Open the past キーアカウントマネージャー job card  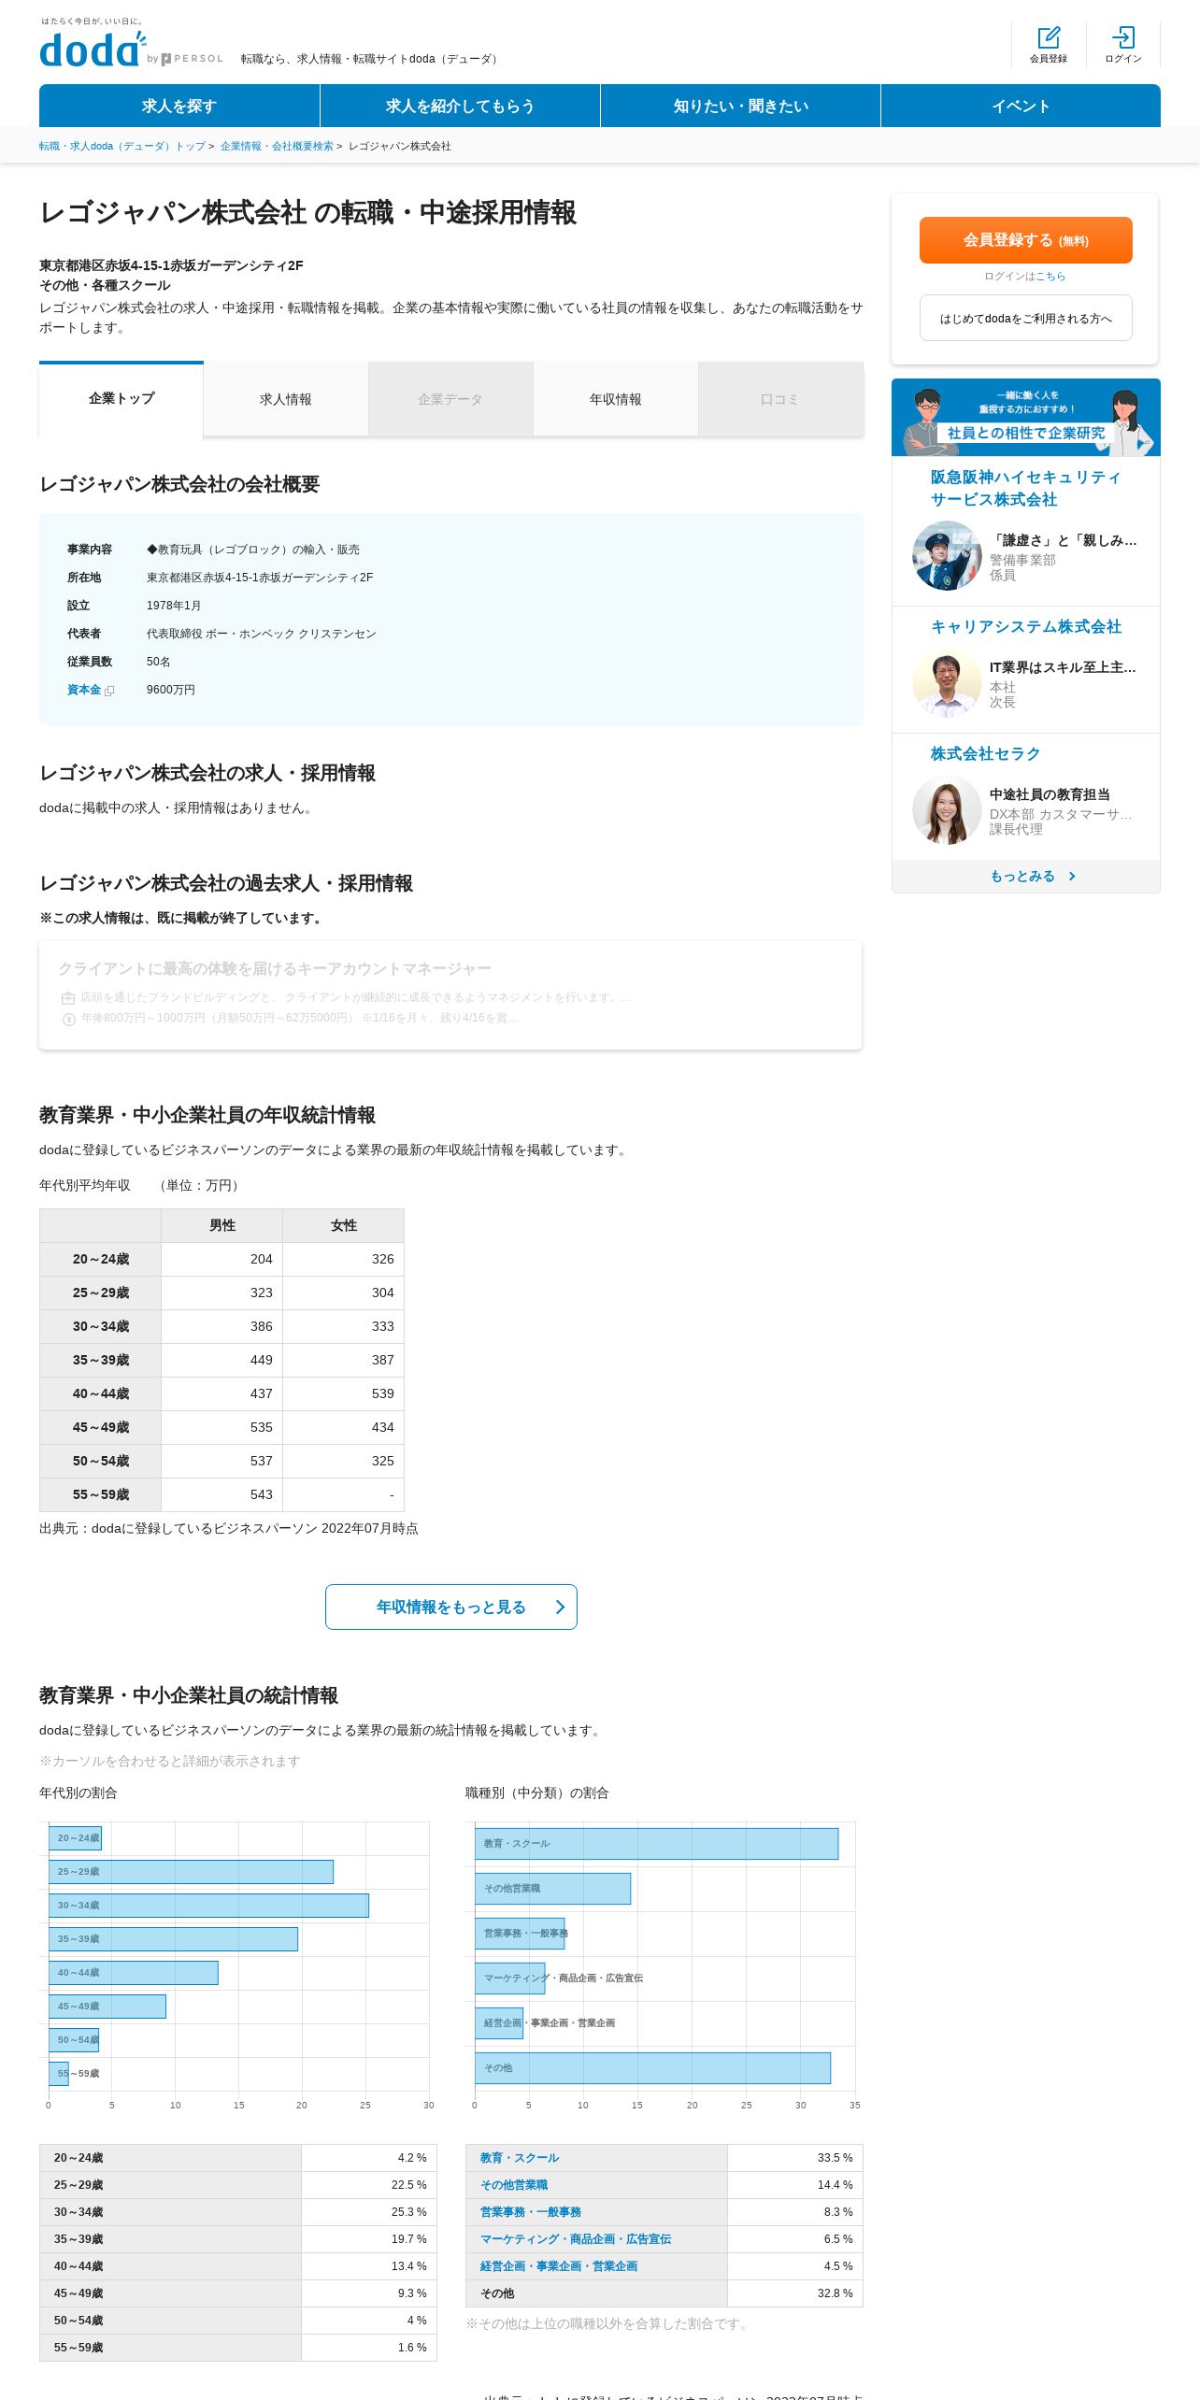coord(450,995)
